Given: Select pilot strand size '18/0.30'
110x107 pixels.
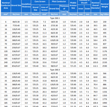Looking at the screenshot, I should click(x=54, y=22).
